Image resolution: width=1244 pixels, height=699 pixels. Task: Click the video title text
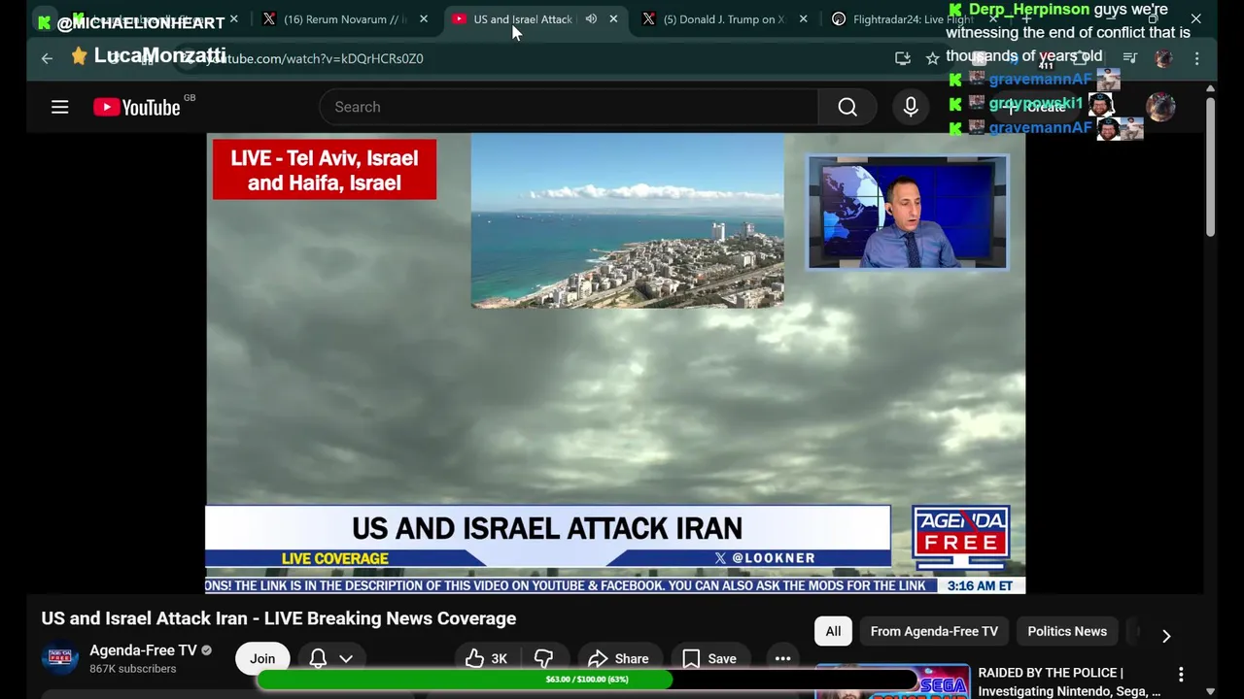279,618
